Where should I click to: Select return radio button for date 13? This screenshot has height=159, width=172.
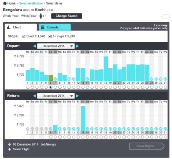[x=83, y=137]
